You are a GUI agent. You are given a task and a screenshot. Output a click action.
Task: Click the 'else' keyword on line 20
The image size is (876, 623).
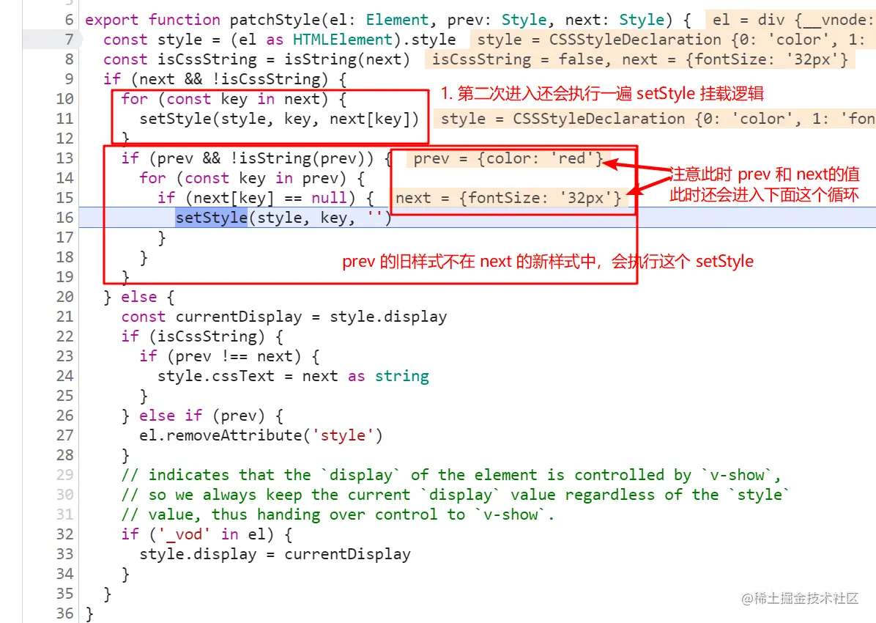click(x=139, y=297)
